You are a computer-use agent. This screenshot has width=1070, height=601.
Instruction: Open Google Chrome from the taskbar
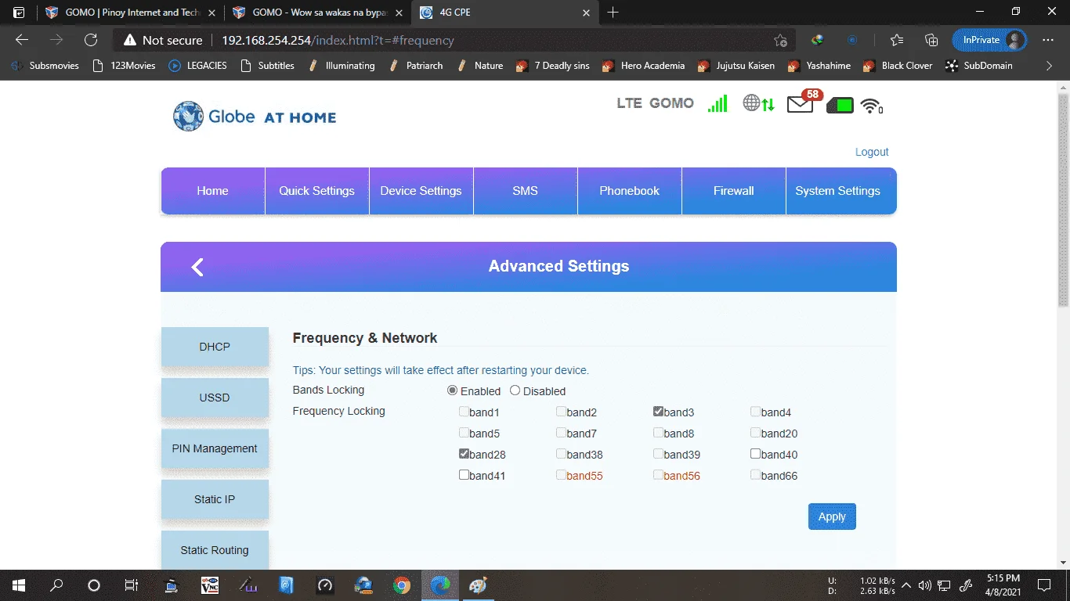402,585
